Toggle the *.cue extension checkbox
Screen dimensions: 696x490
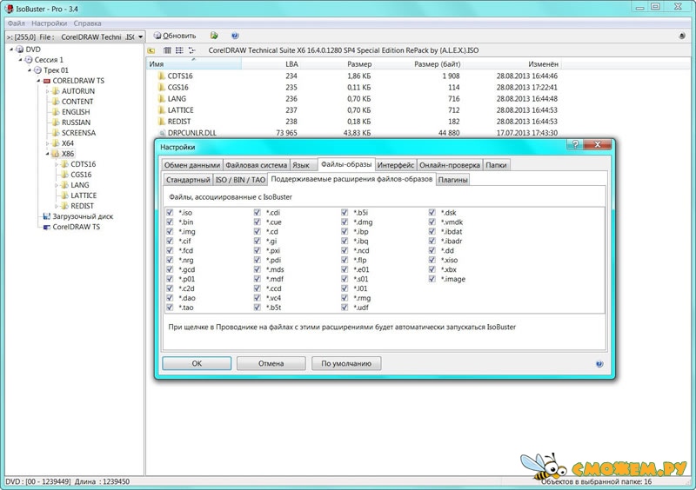(257, 222)
